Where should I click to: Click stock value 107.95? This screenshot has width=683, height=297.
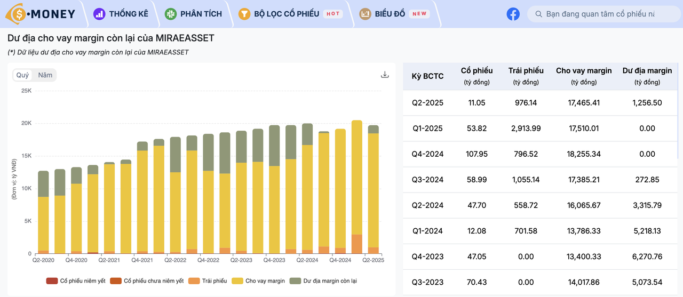(476, 154)
